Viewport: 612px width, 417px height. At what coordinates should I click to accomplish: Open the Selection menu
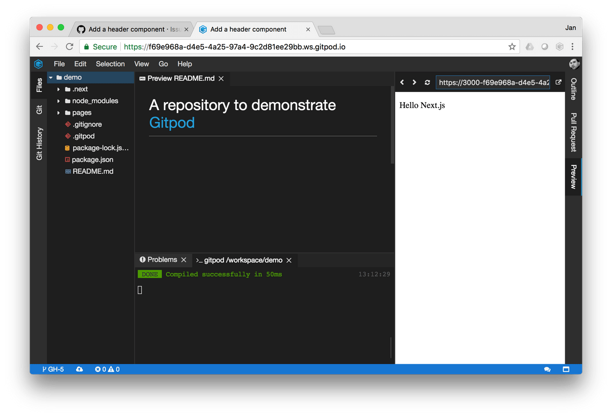point(111,64)
